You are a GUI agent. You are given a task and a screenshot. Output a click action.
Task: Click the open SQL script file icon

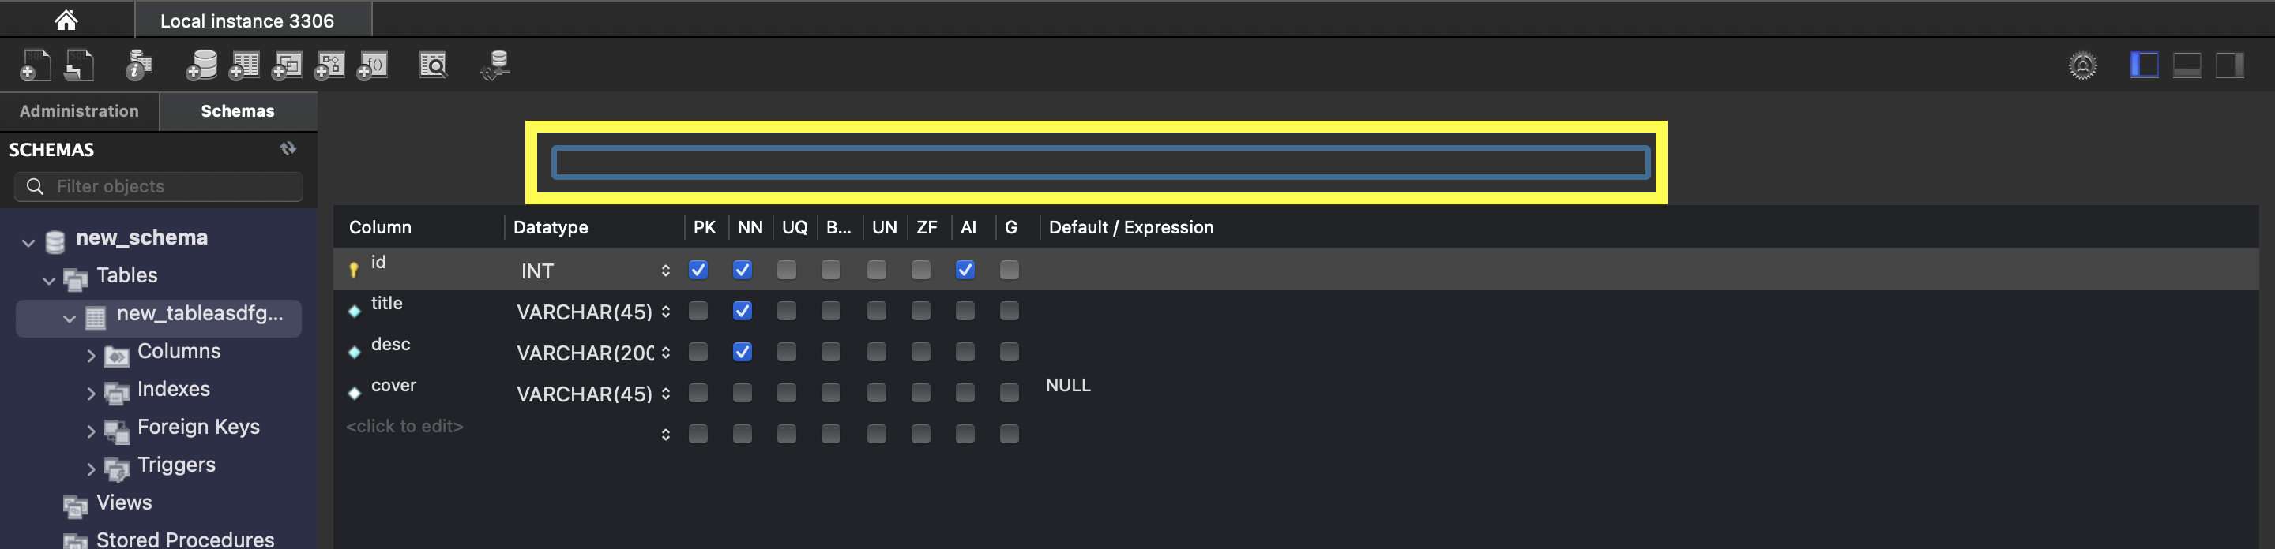(x=80, y=65)
